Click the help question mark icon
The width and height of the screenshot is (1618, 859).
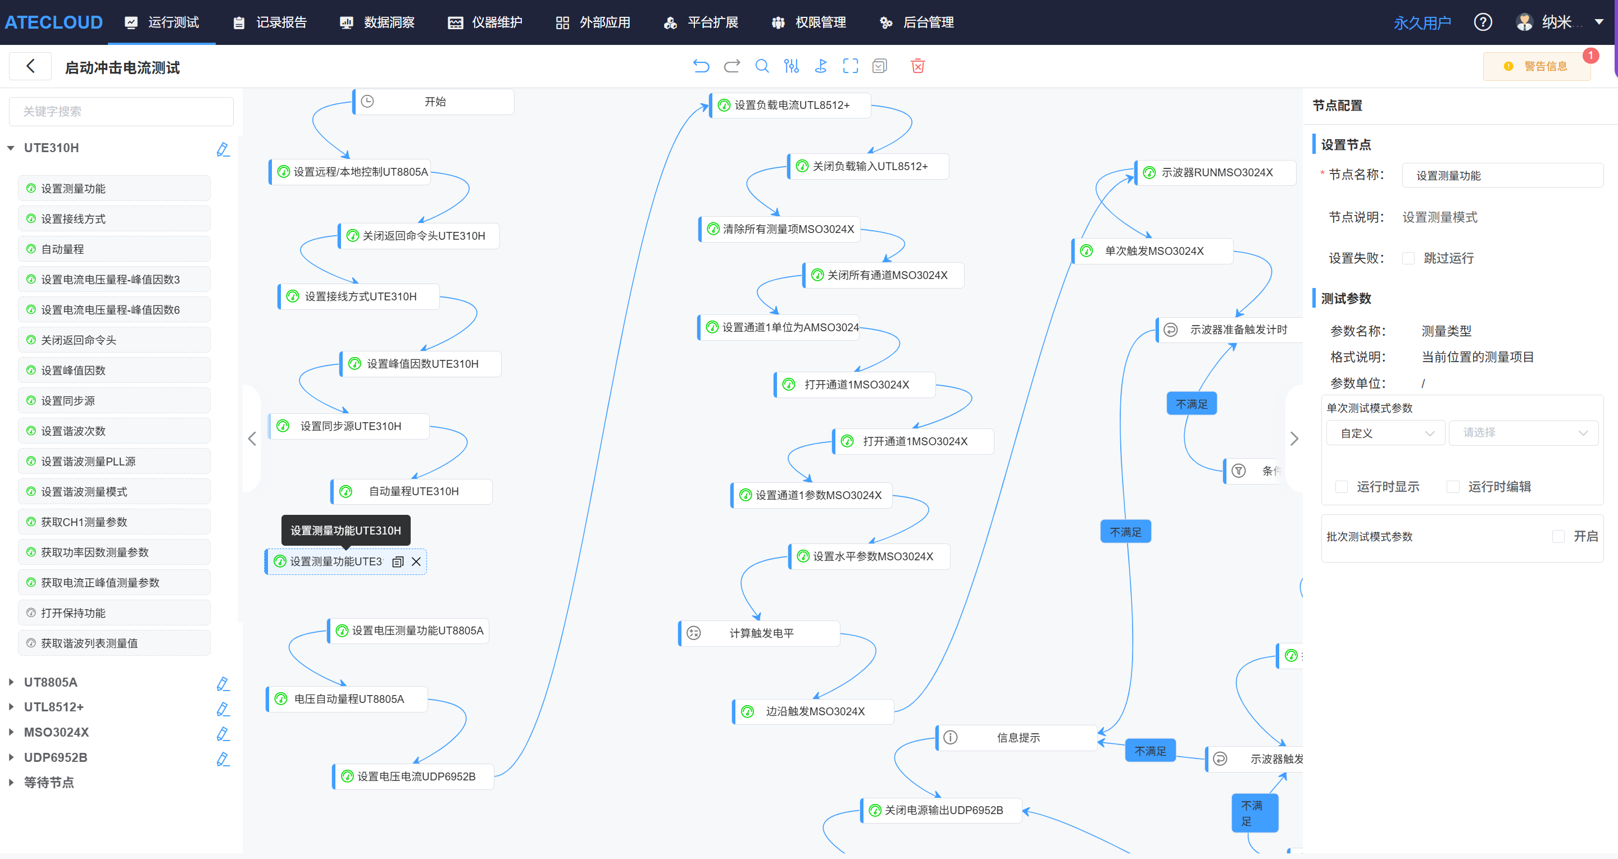1483,22
